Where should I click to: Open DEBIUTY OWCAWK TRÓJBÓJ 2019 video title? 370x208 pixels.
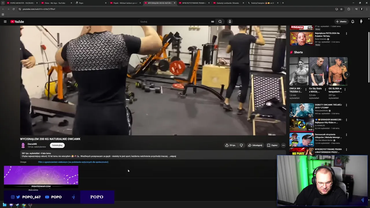pos(328,106)
